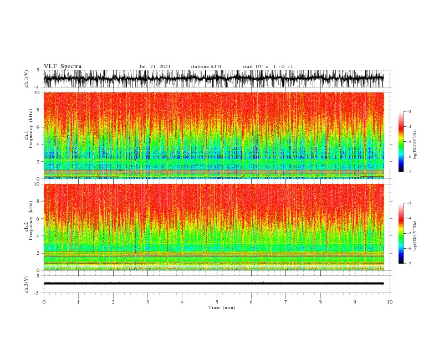Click time axis tick label "7"

pos(286,302)
